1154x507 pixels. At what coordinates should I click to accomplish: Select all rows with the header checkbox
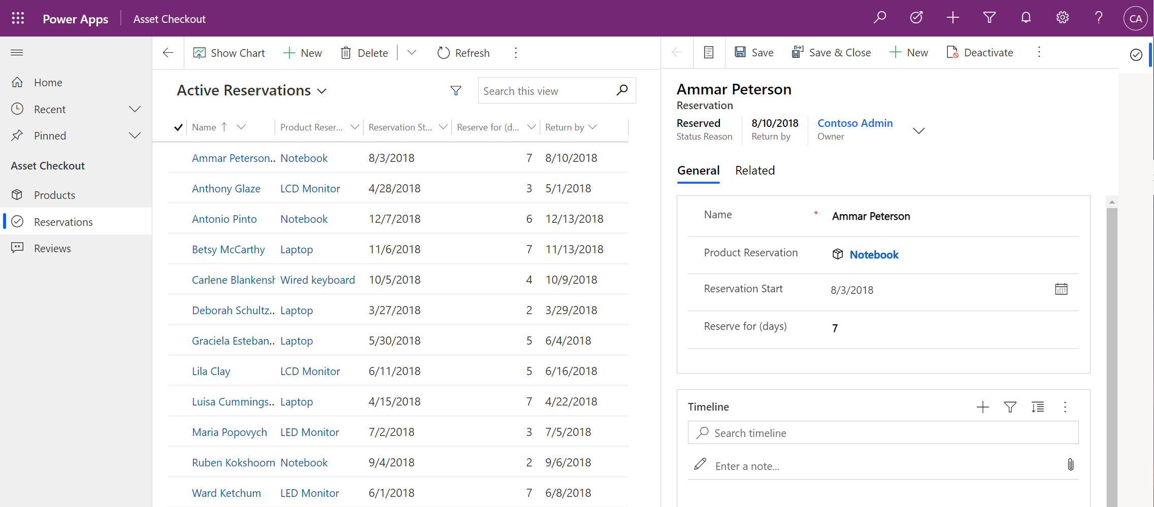[x=178, y=127]
